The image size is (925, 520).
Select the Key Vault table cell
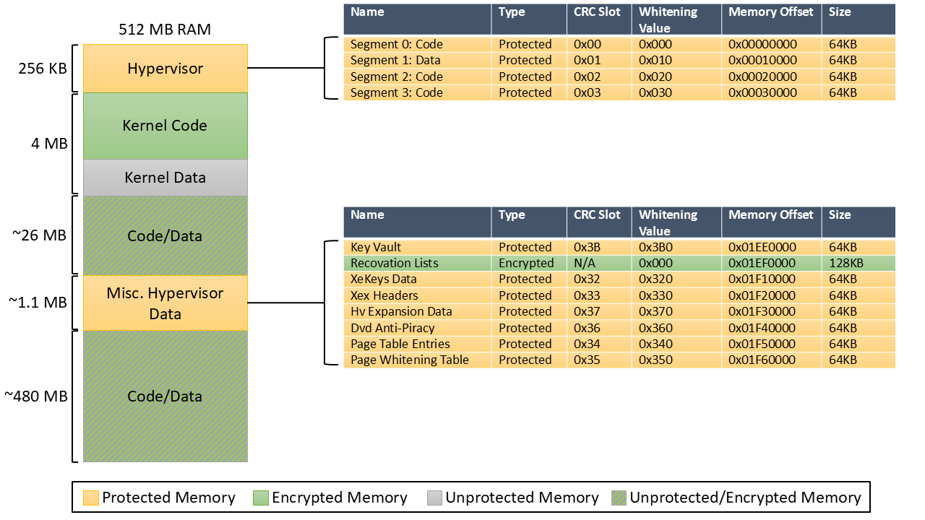pos(376,247)
